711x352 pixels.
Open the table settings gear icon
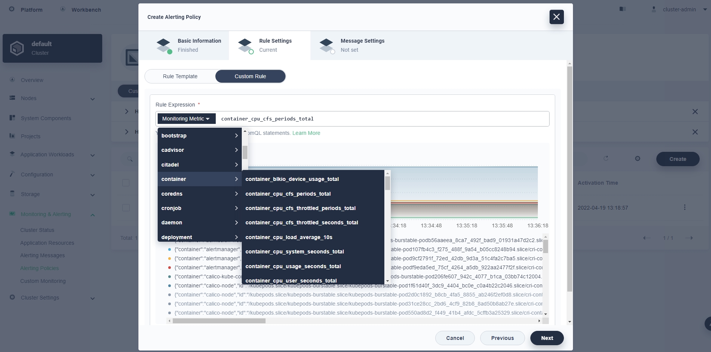pos(637,159)
